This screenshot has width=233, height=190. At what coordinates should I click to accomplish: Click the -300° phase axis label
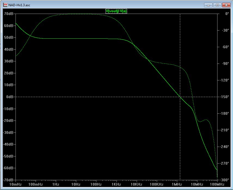tap(224, 180)
